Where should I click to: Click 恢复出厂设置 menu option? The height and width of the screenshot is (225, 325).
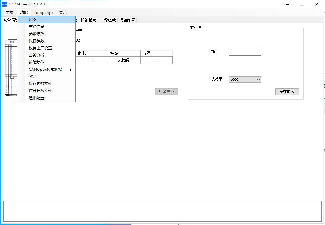40,48
